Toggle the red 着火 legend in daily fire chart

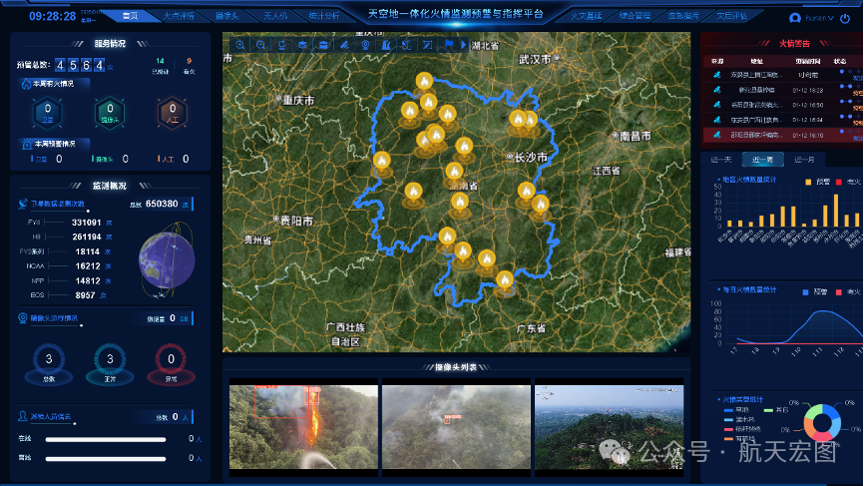tap(840, 291)
